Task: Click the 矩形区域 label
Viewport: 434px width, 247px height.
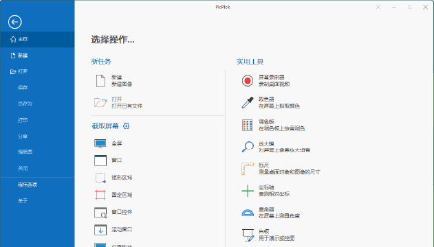Action: [122, 178]
